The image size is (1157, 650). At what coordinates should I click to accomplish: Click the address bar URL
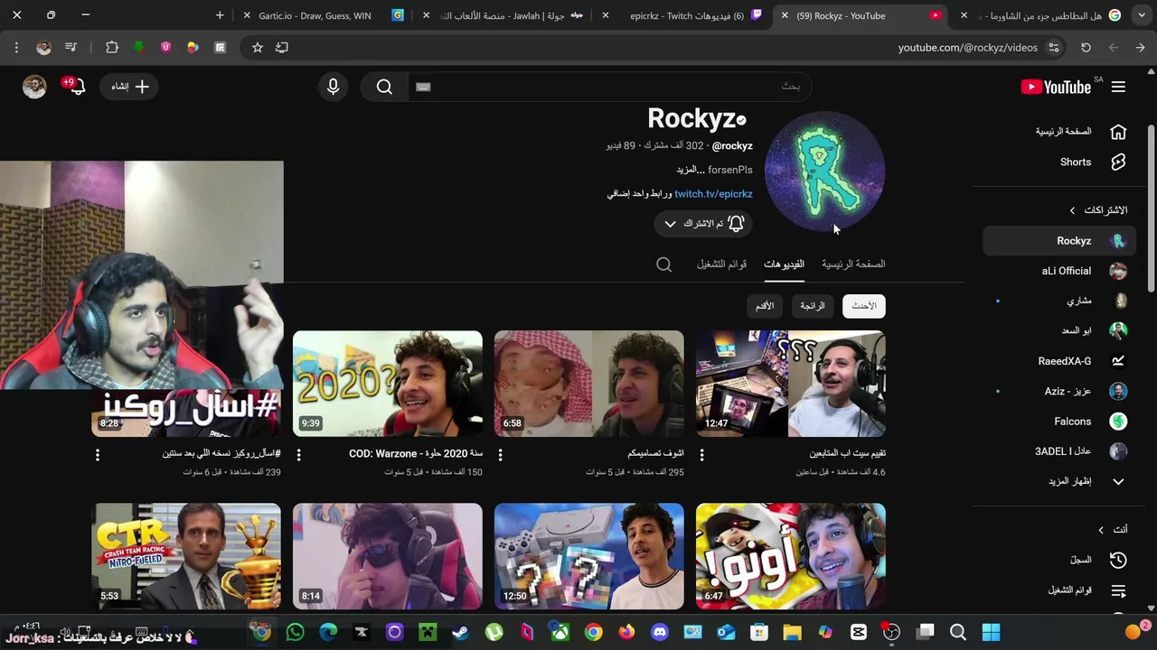(x=967, y=48)
